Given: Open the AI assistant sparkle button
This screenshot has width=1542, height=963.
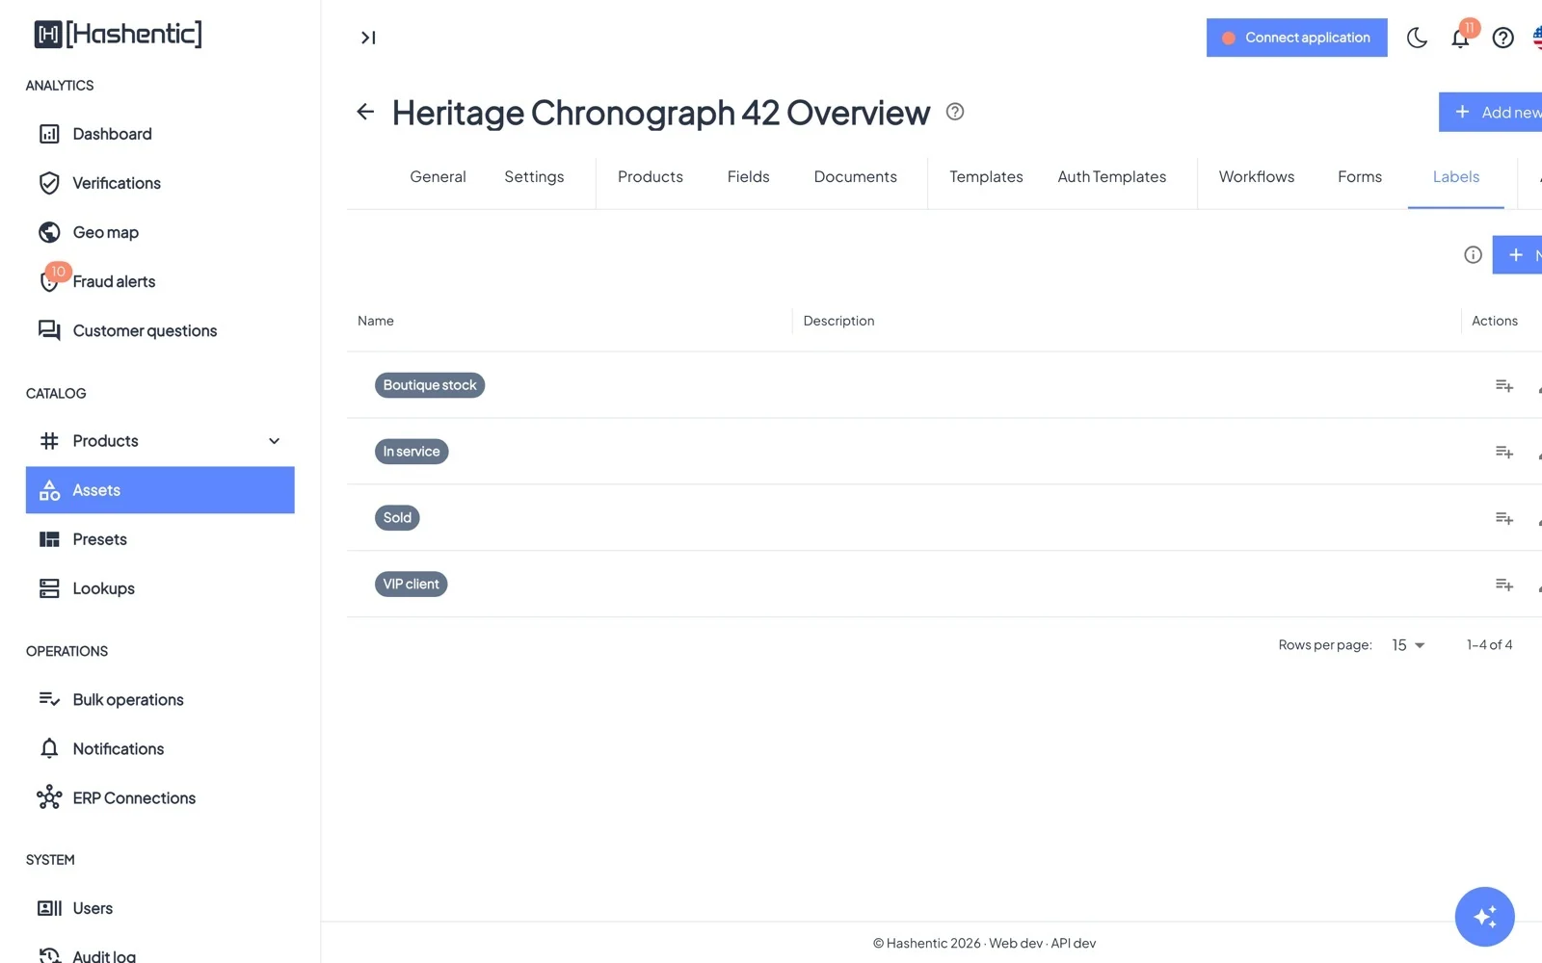Looking at the screenshot, I should (1484, 917).
